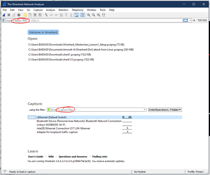Open the User's Guide link
Image resolution: width=210 pixels, height=175 pixels.
36,157
